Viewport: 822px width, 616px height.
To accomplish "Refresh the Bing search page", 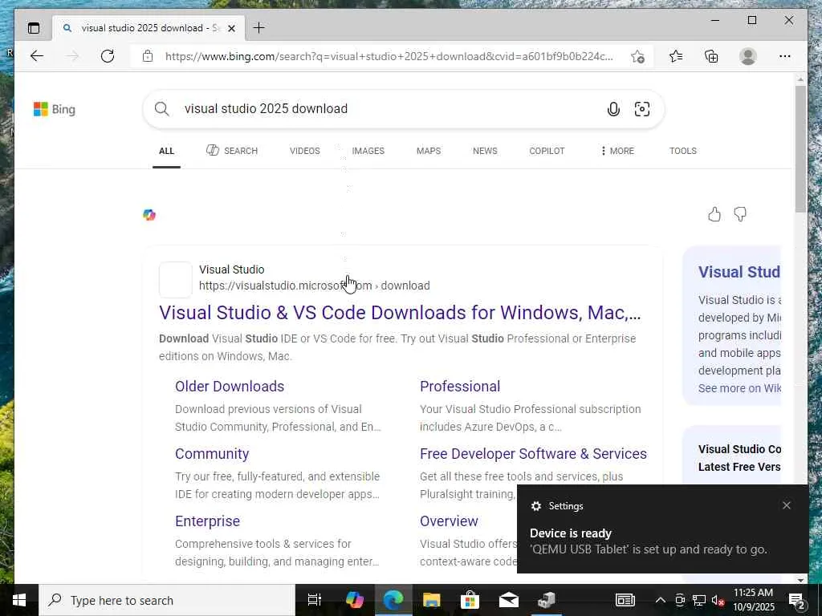I will (x=108, y=56).
